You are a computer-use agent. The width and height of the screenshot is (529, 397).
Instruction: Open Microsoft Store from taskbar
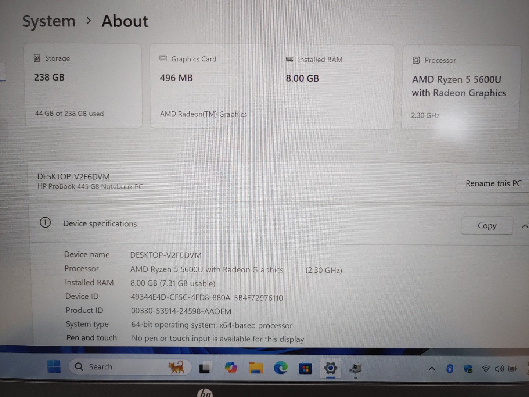[305, 368]
